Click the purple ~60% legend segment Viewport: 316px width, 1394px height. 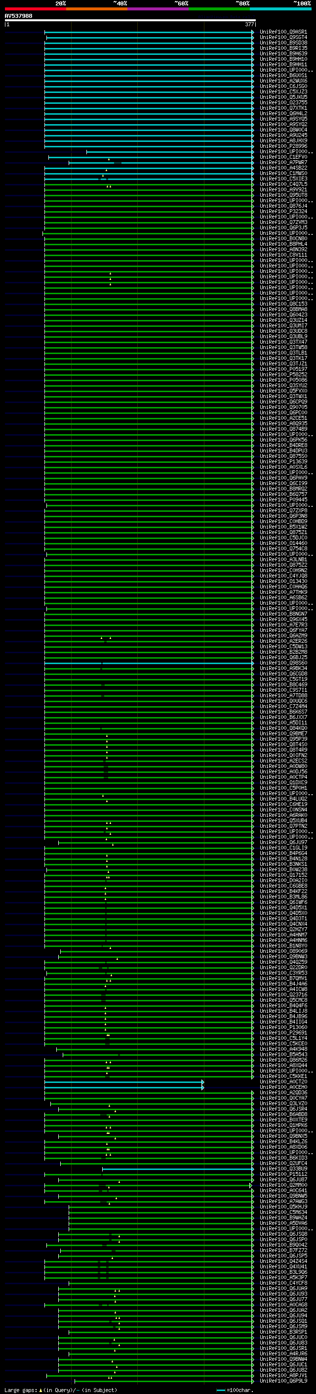tap(158, 9)
